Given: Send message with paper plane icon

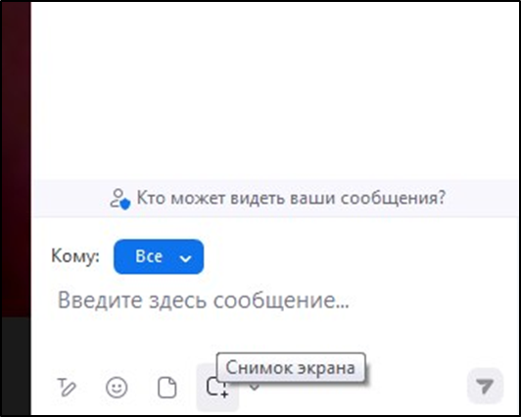Looking at the screenshot, I should pos(485,386).
